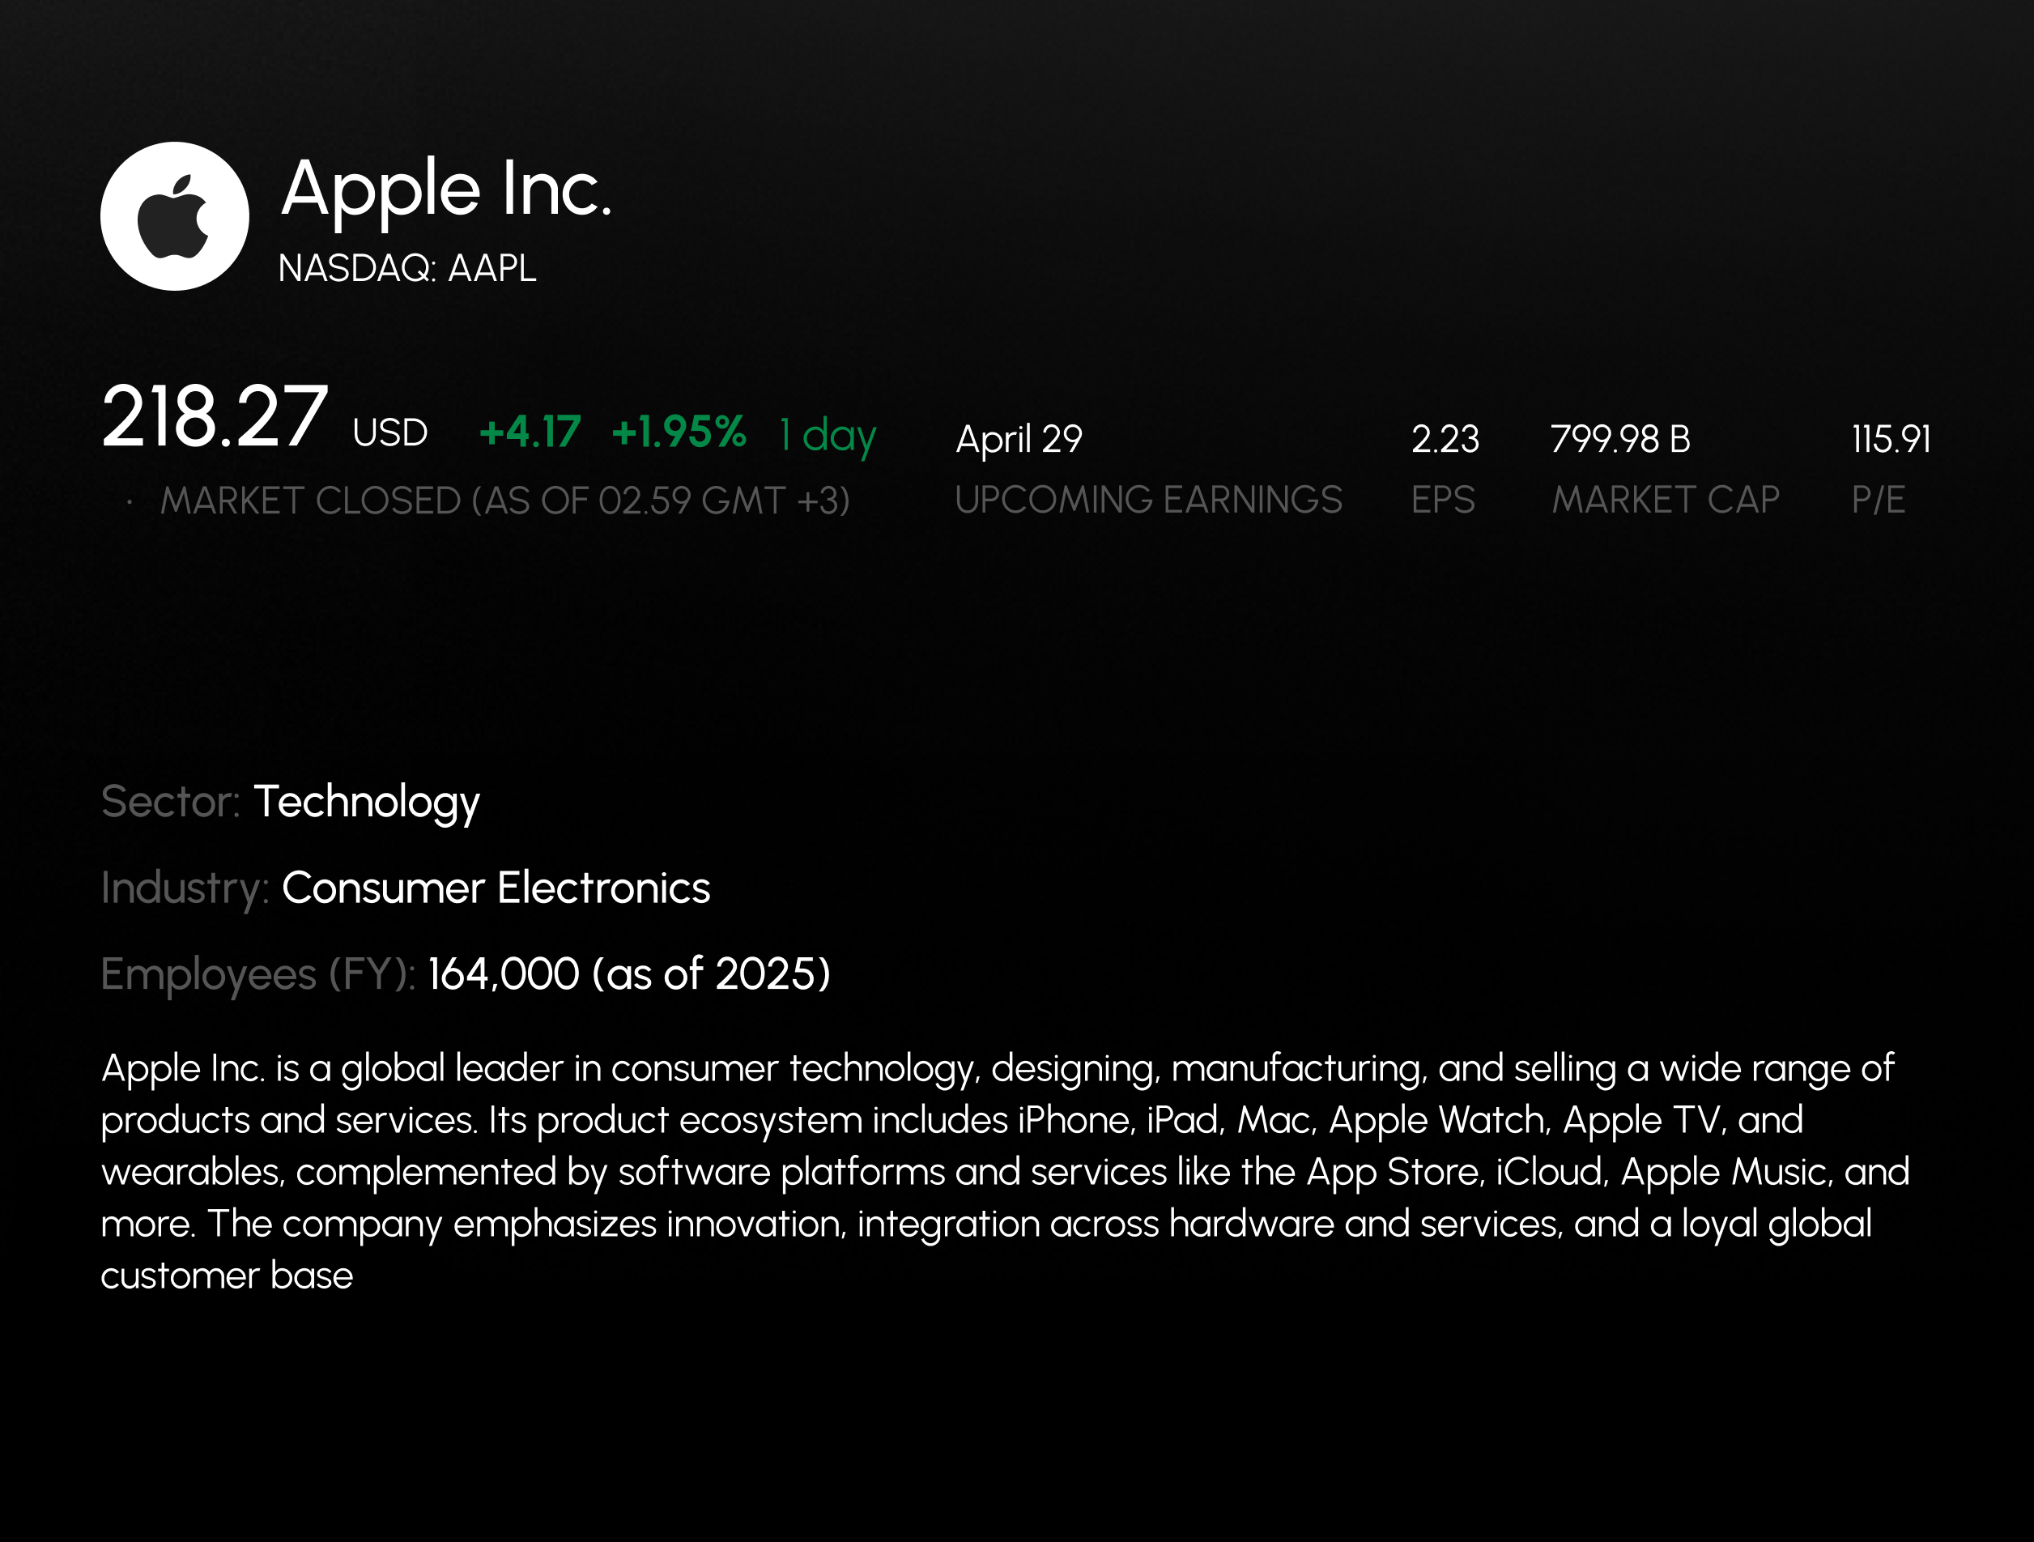This screenshot has height=1542, width=2034.
Task: Click the EPS label
Action: 1443,501
